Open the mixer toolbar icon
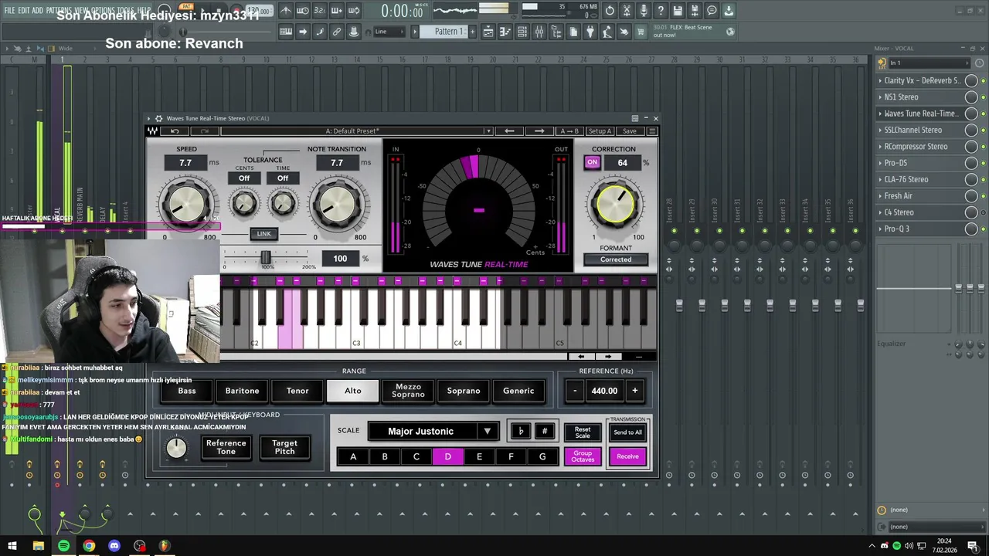 (x=539, y=32)
